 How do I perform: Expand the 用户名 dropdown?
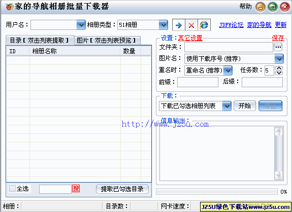click(81, 25)
